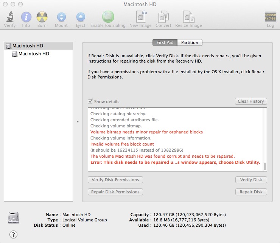
Task: Click the 'Checking catalog hierarchy.' log line
Action: [118, 114]
